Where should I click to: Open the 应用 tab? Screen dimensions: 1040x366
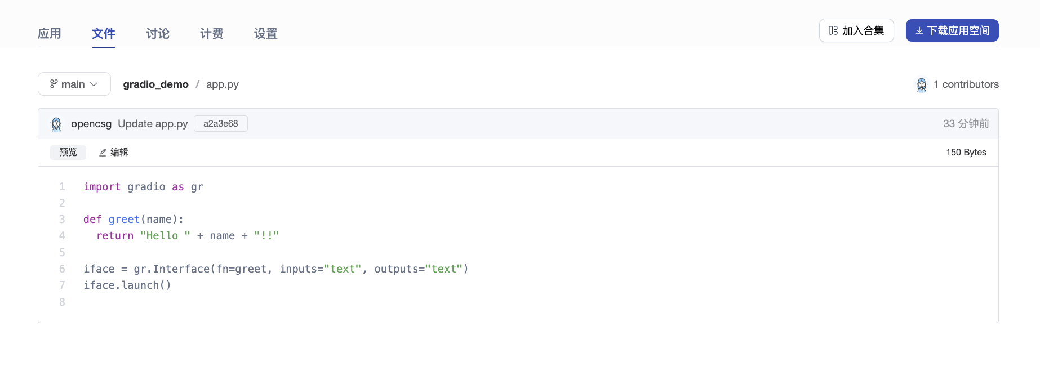[x=50, y=34]
